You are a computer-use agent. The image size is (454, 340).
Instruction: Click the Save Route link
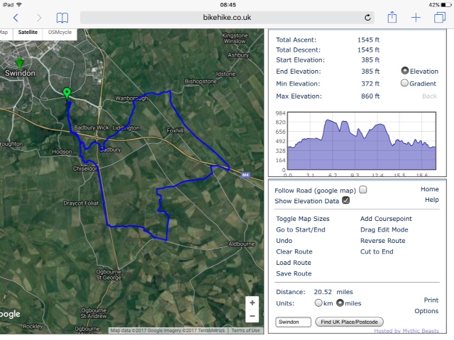click(294, 273)
